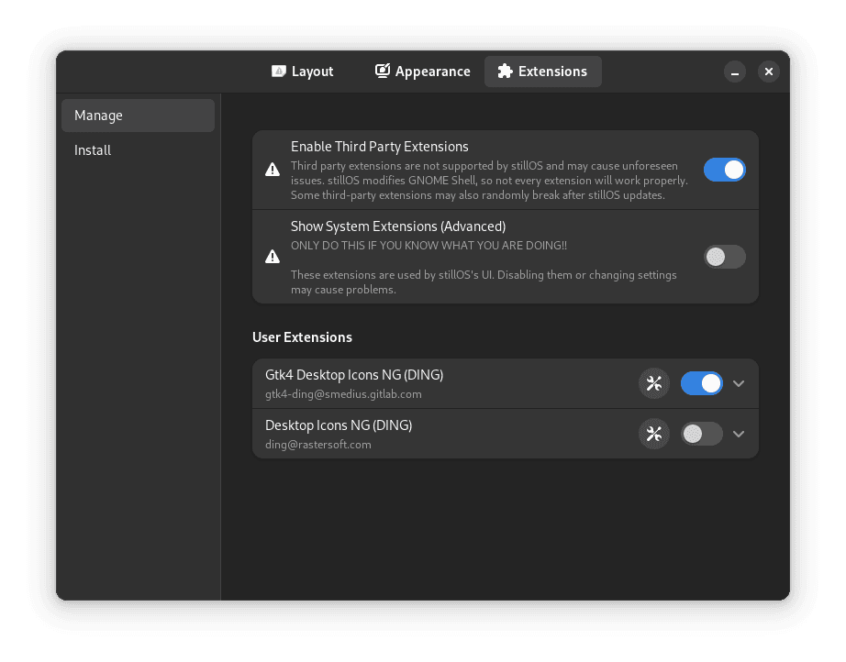This screenshot has height=662, width=846.
Task: Click warning icon beside Show System Extensions
Action: pyautogui.click(x=273, y=257)
